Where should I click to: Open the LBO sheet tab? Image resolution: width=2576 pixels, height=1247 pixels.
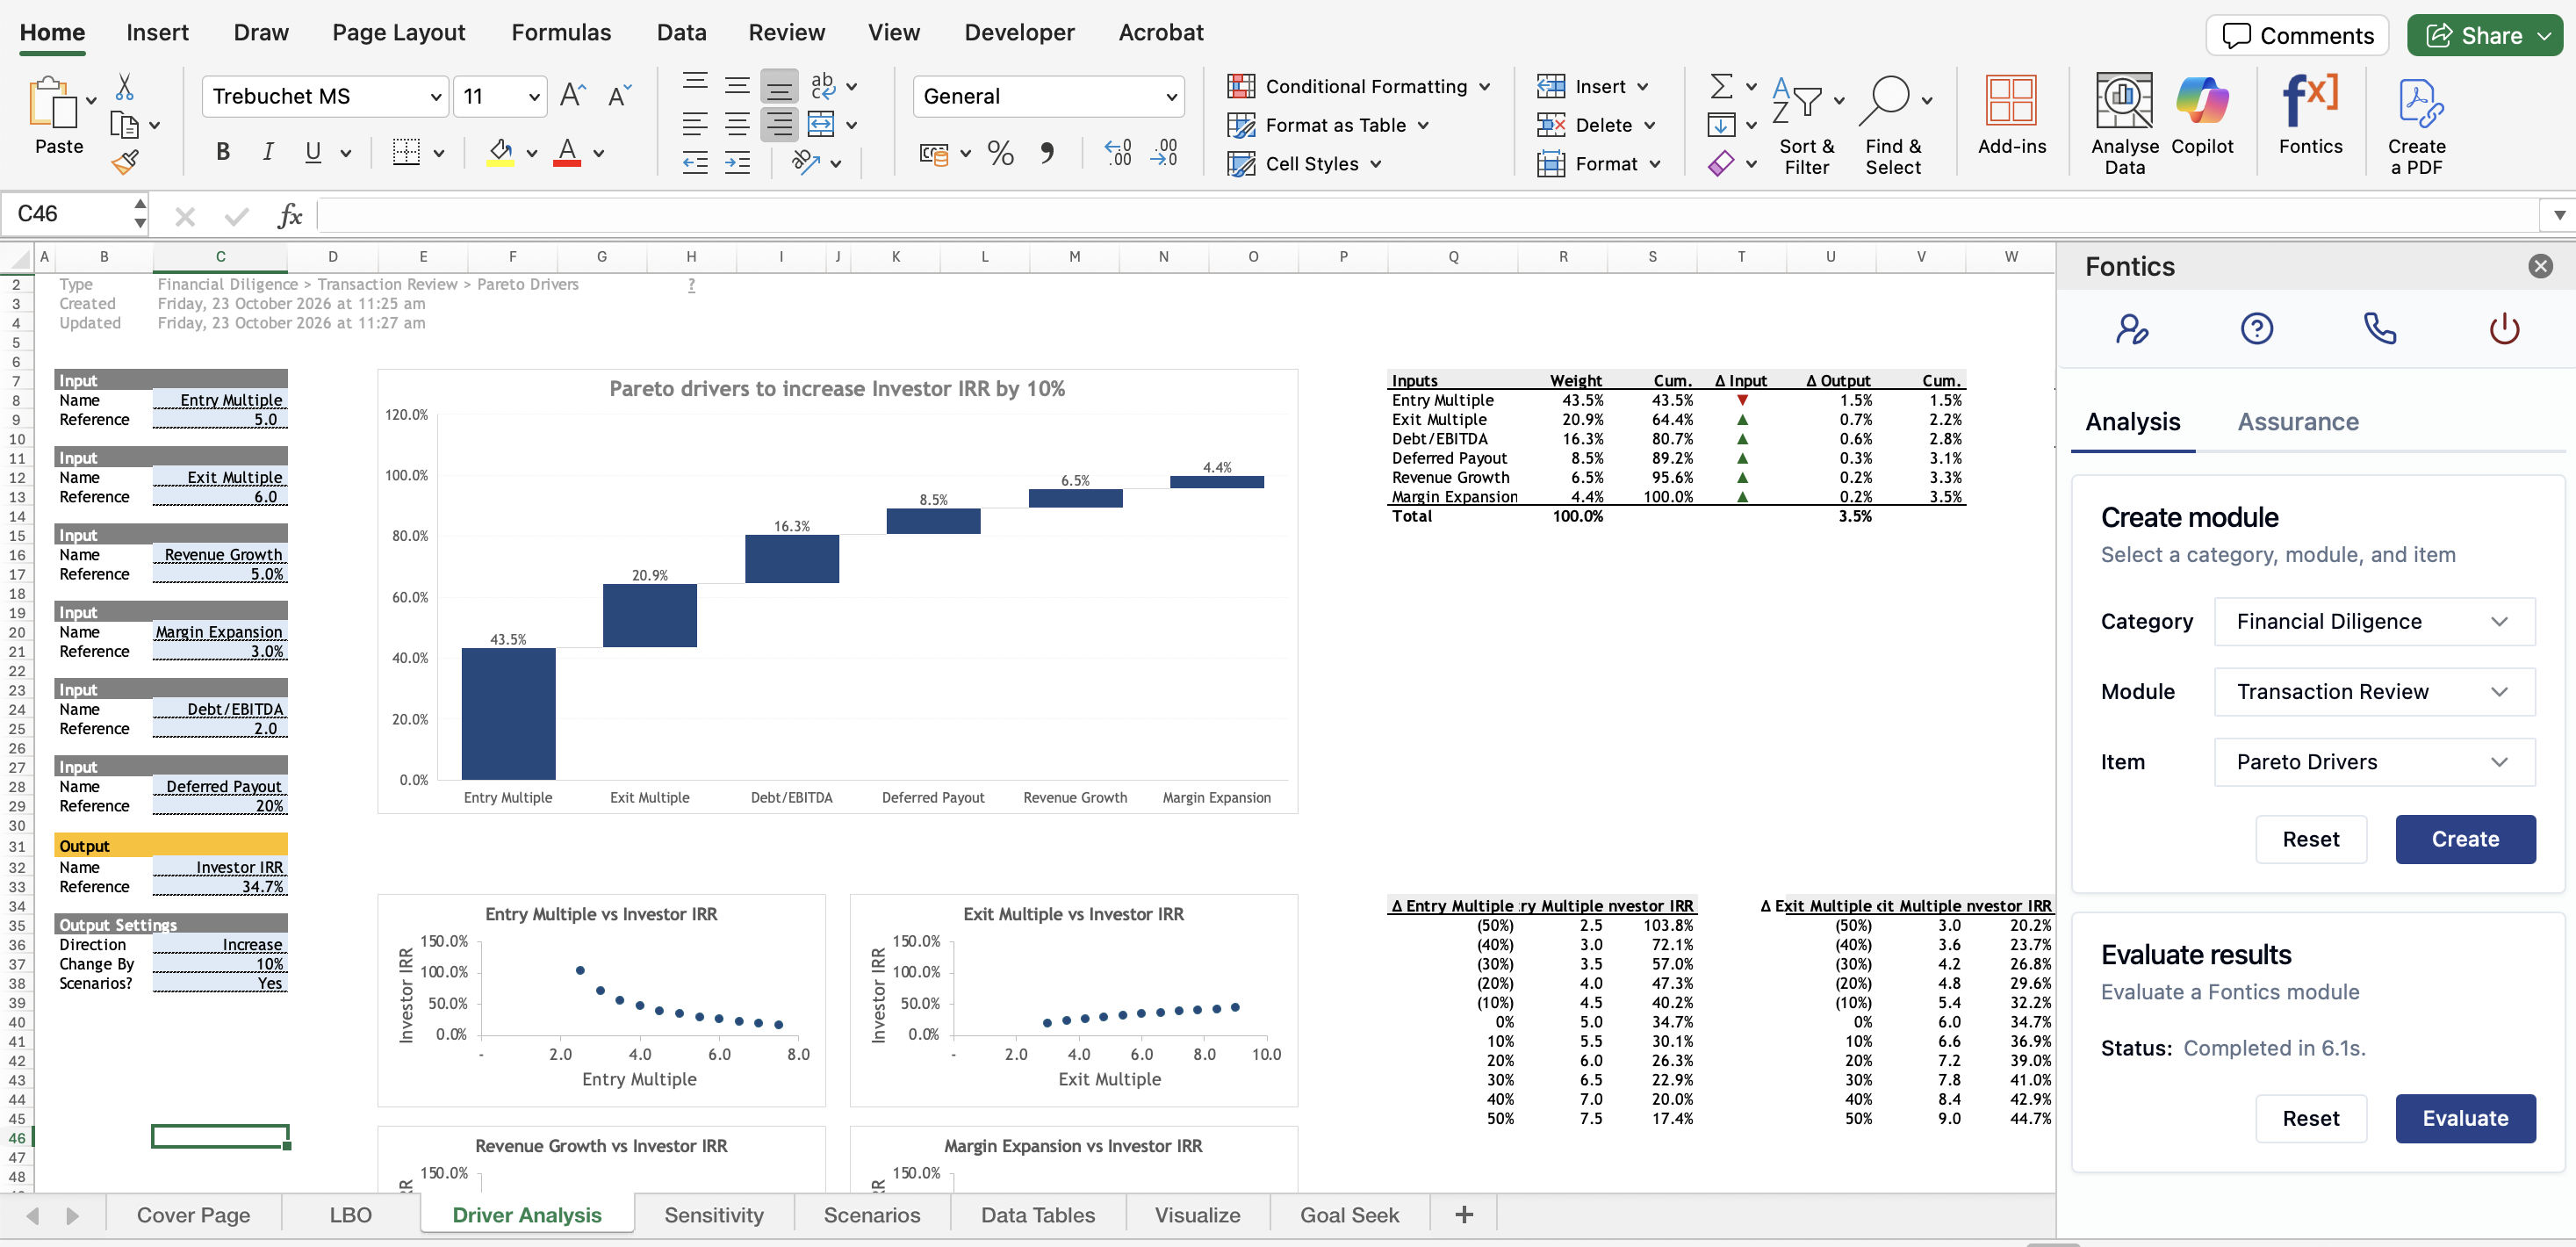point(350,1215)
